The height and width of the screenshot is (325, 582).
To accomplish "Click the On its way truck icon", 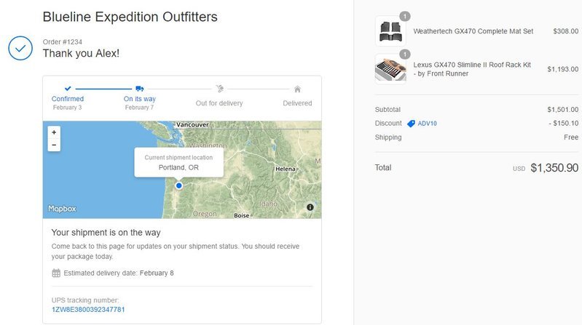I will [x=140, y=89].
